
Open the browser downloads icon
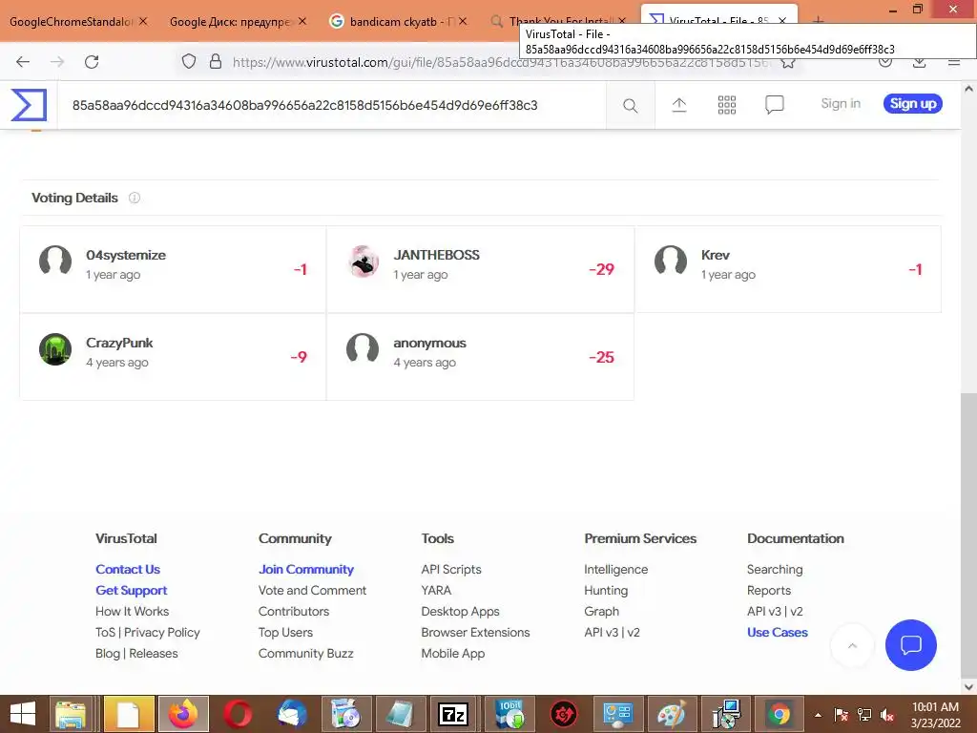coord(919,62)
